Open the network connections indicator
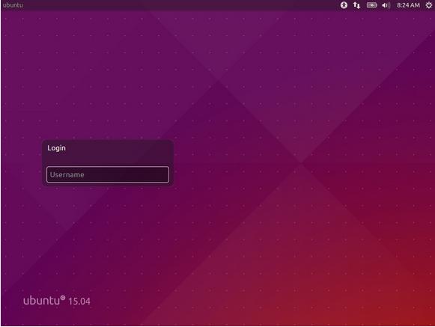 [357, 5]
